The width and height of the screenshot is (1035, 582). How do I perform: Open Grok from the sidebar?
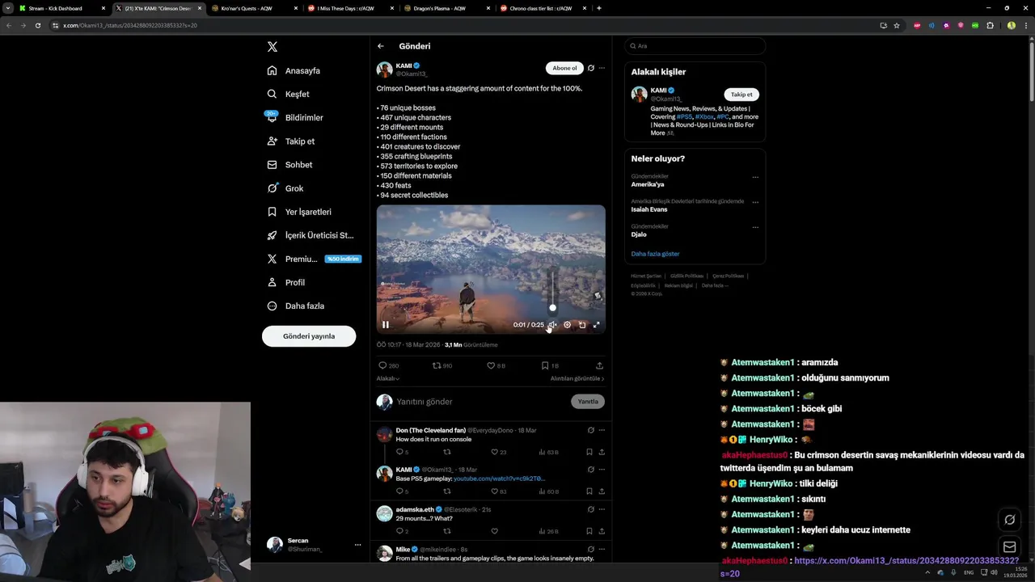coord(285,188)
